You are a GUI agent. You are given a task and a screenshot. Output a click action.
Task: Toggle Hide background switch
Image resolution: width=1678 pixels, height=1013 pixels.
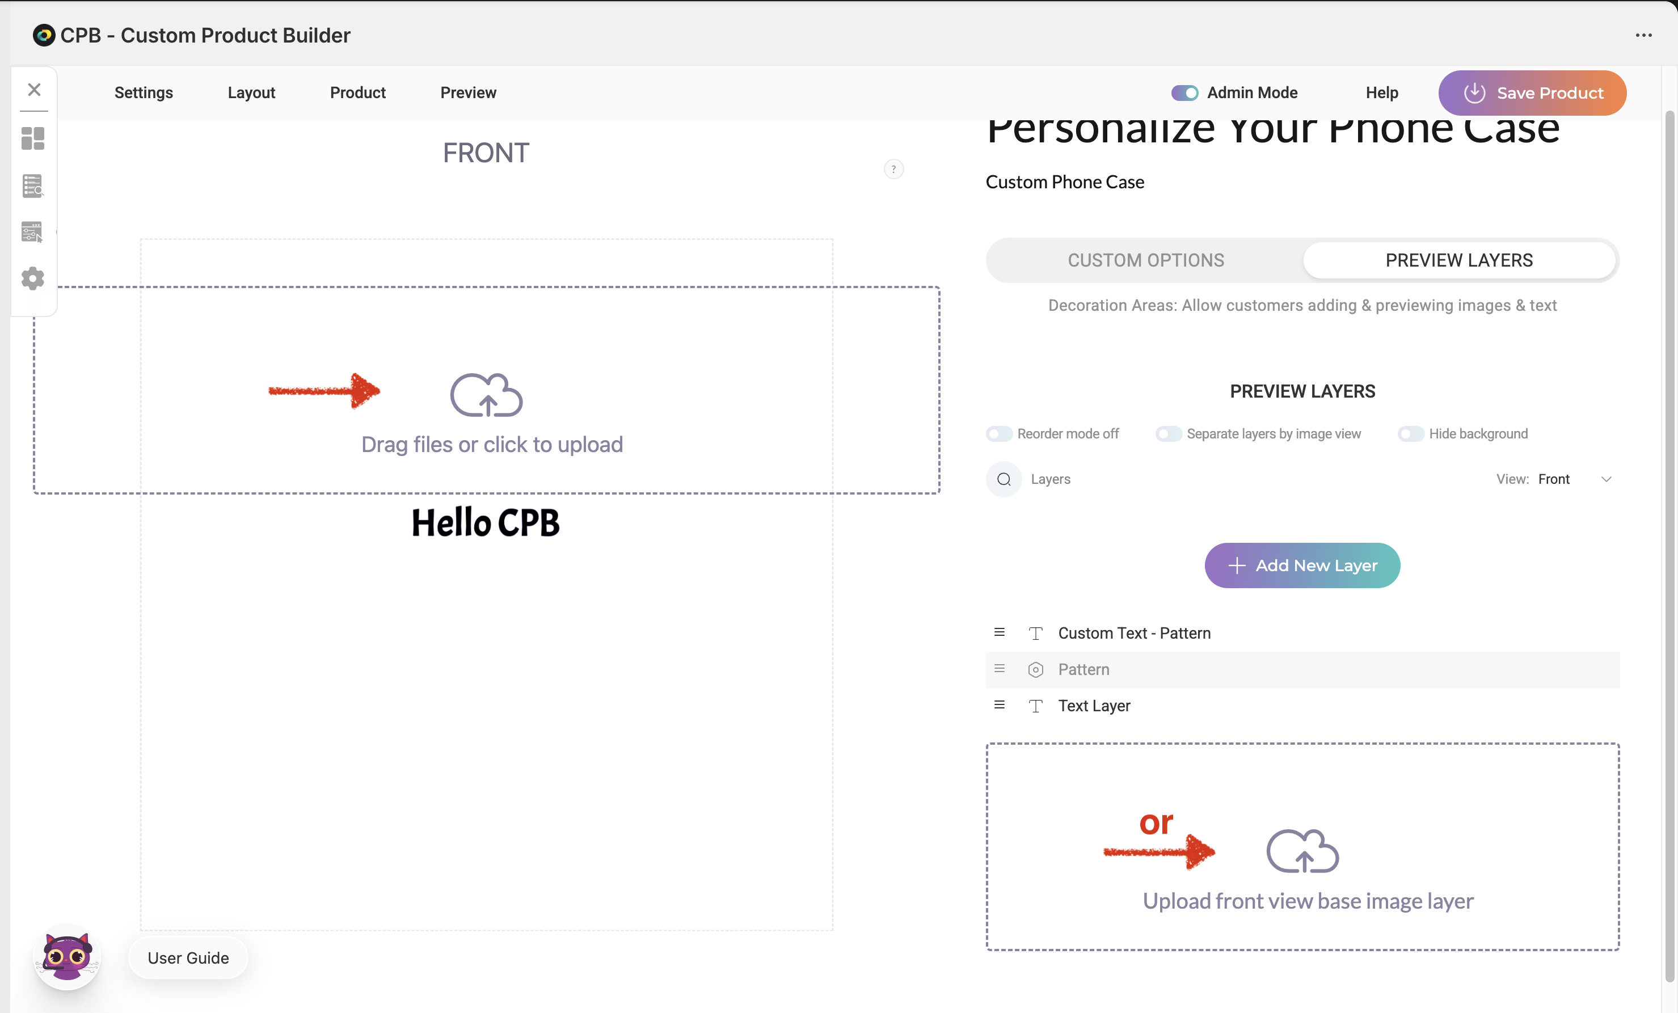[x=1411, y=434]
